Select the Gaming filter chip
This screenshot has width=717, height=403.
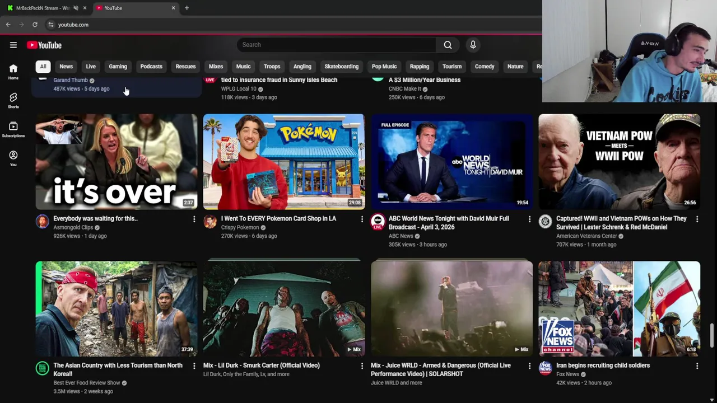pos(118,67)
